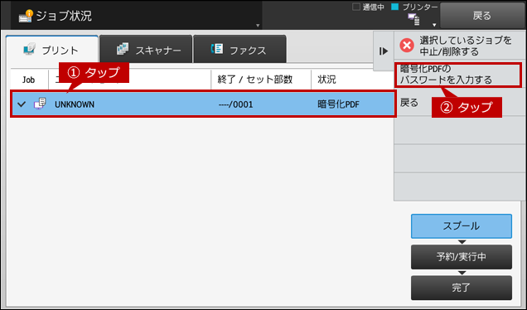
Task: Open the プリント tab
Action: 52,50
